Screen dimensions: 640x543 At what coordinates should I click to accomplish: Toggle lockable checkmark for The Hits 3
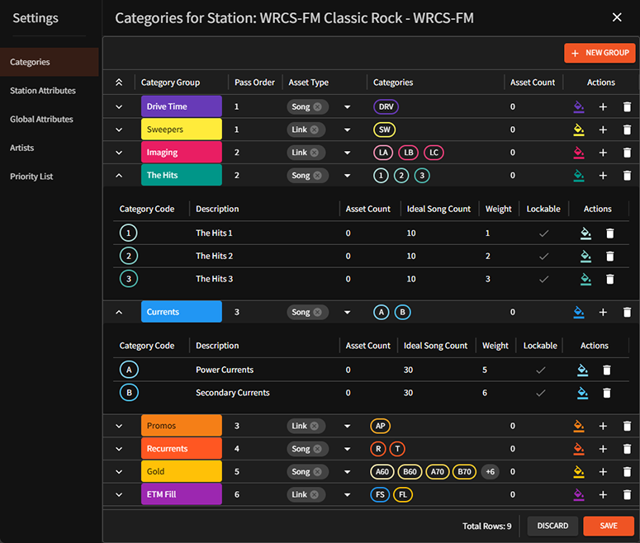click(x=543, y=279)
